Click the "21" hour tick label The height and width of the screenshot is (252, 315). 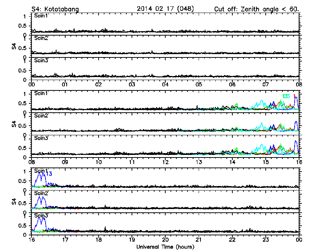[x=199, y=240]
